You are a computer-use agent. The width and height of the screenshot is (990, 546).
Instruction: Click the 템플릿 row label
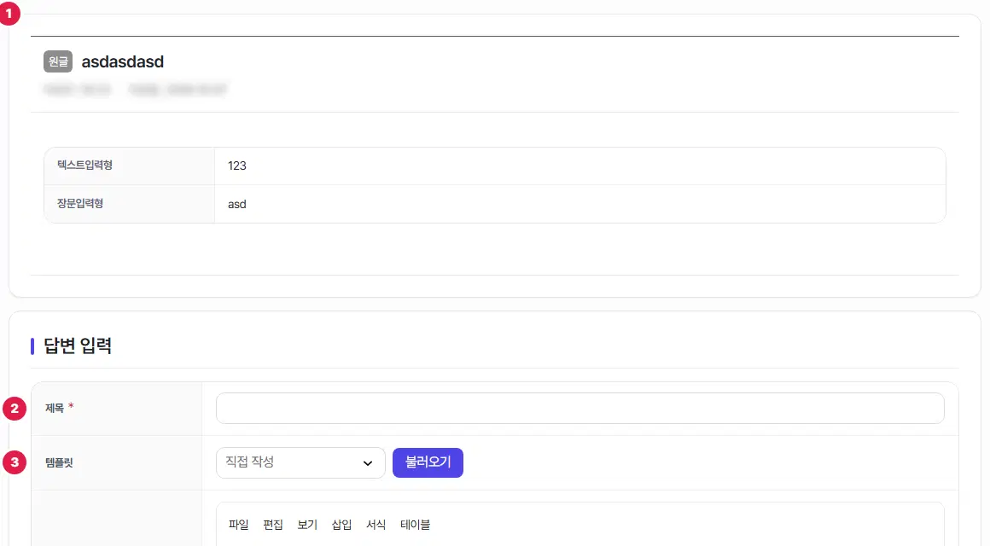(x=60, y=462)
